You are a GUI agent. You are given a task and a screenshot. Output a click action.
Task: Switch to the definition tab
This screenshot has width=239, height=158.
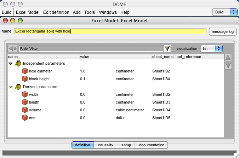pyautogui.click(x=82, y=145)
